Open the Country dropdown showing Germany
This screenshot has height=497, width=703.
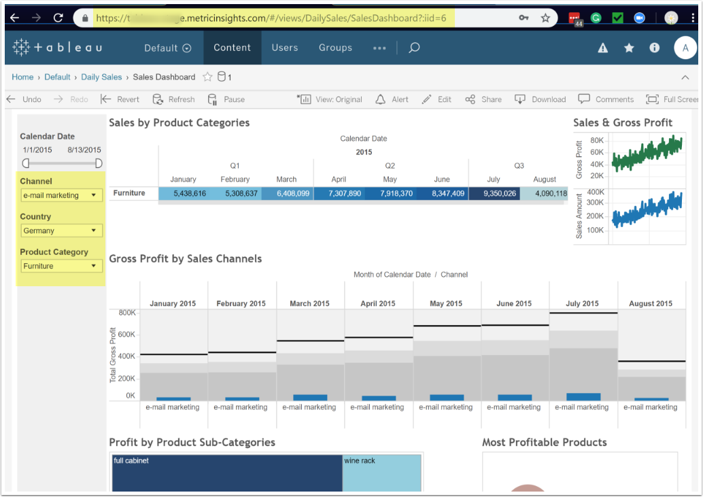62,230
